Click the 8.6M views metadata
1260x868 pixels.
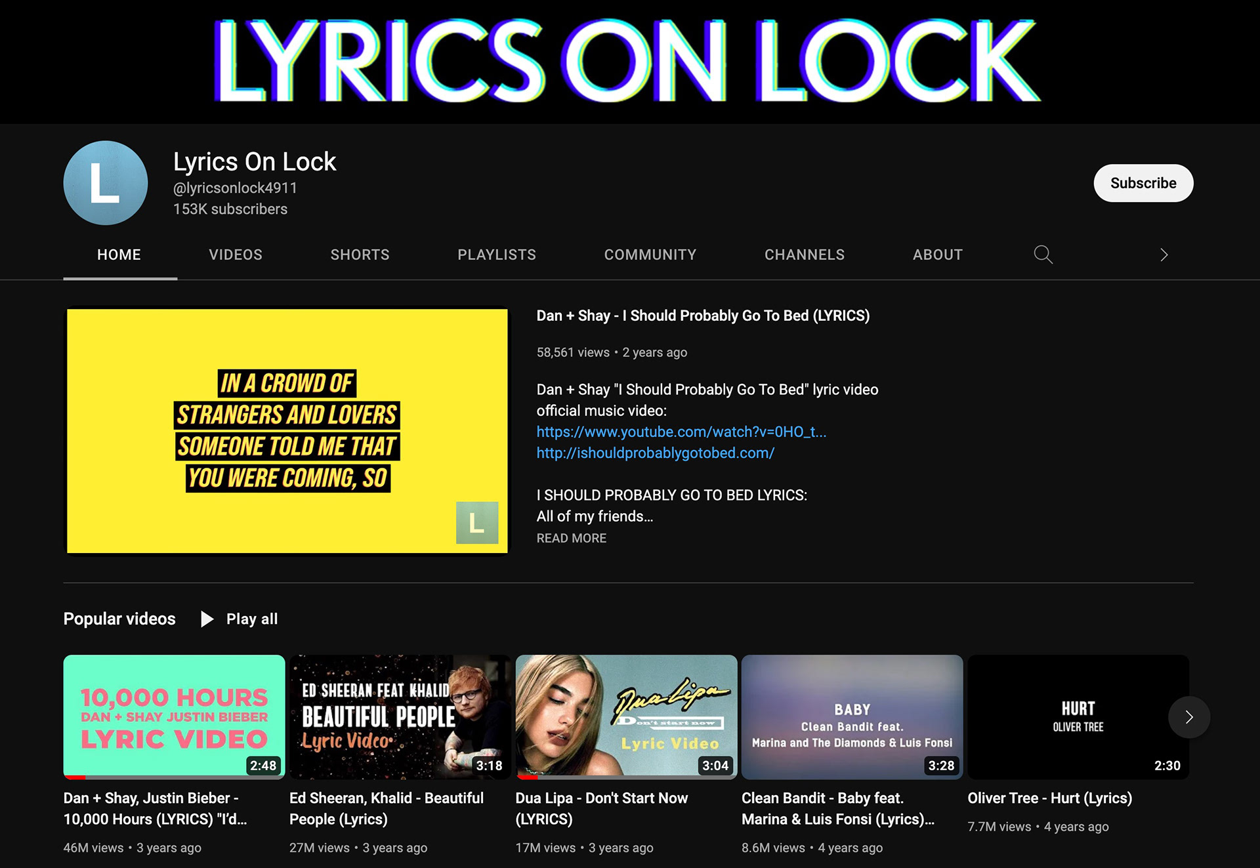click(773, 848)
